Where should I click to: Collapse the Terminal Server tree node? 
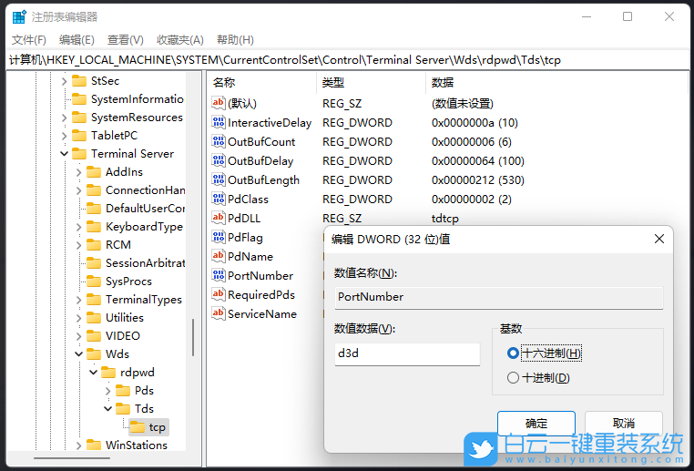[x=64, y=154]
